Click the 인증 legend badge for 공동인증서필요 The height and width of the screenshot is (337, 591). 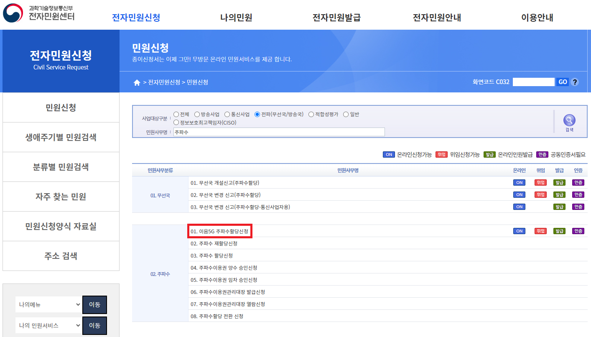pyautogui.click(x=542, y=155)
